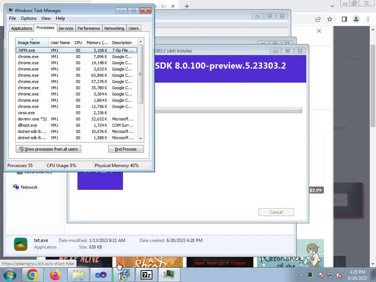This screenshot has width=376, height=282.
Task: Open a new Chrome tab
Action: point(187,6)
